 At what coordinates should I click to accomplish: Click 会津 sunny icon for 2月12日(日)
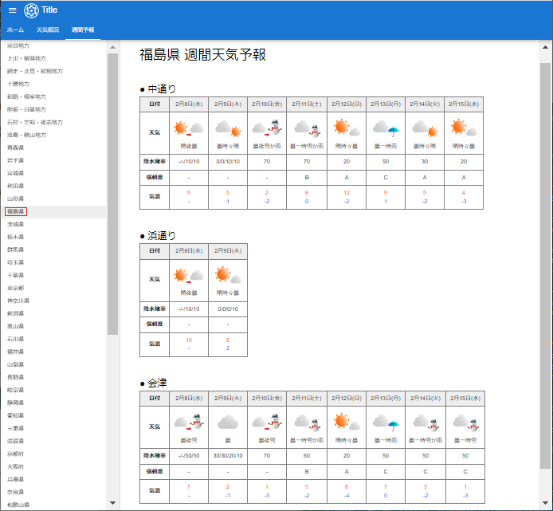pos(342,421)
